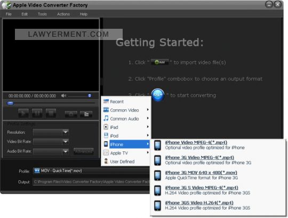Click the User Defined person icon
Viewport: 288px width, 218px height.
pos(106,161)
